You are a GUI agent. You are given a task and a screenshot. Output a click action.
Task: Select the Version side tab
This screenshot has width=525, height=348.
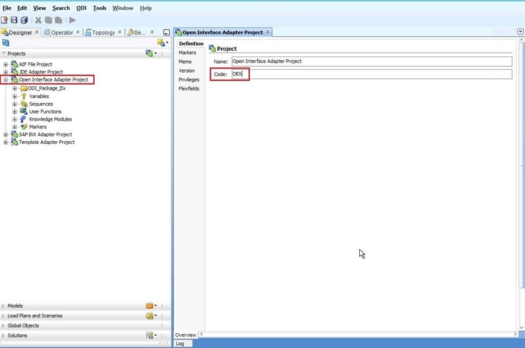(x=186, y=71)
